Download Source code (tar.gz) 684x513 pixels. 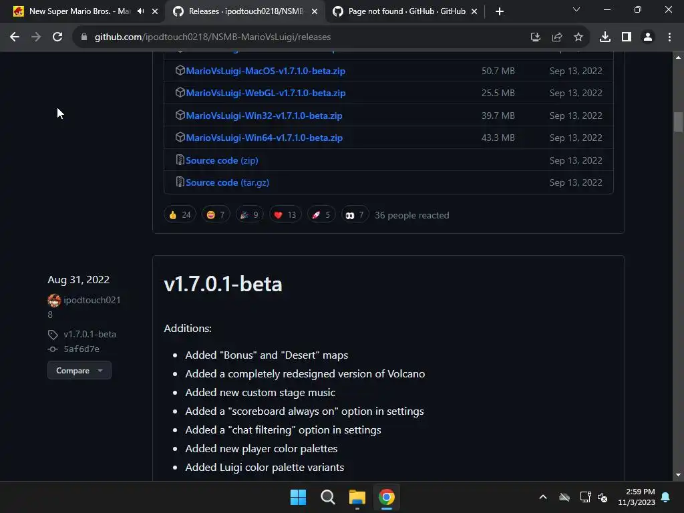(227, 183)
